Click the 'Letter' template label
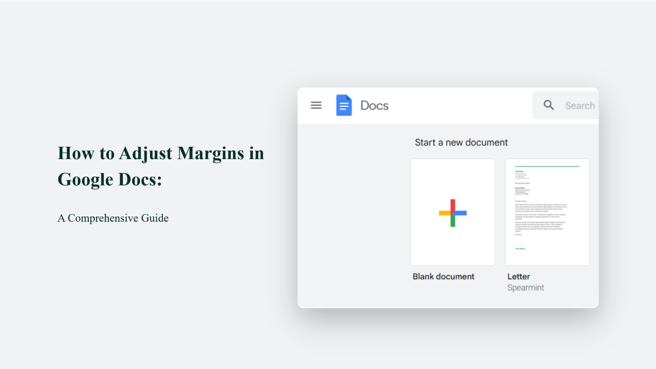The width and height of the screenshot is (656, 369). (518, 276)
